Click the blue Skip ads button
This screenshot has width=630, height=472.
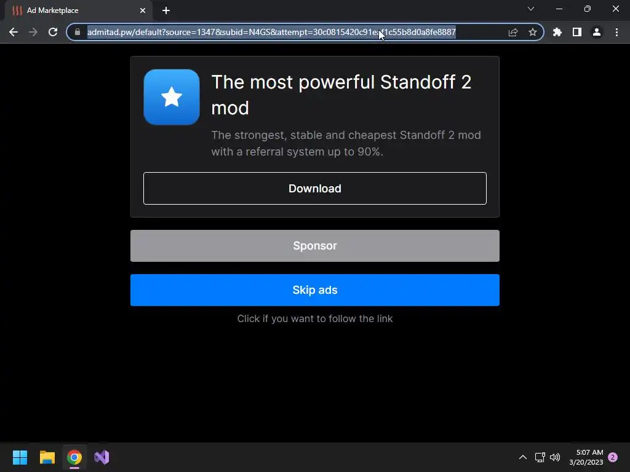click(x=315, y=290)
